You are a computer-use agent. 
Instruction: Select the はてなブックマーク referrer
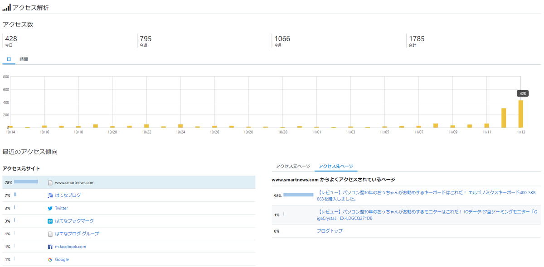pyautogui.click(x=74, y=221)
